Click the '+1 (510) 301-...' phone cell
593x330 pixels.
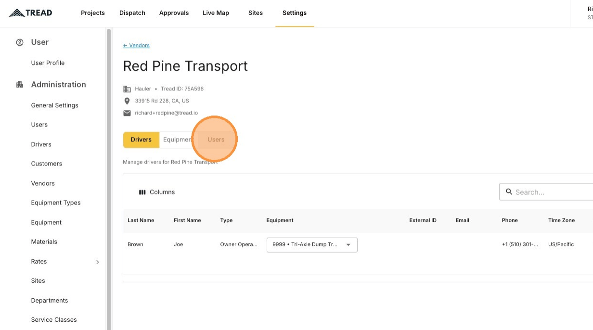520,244
